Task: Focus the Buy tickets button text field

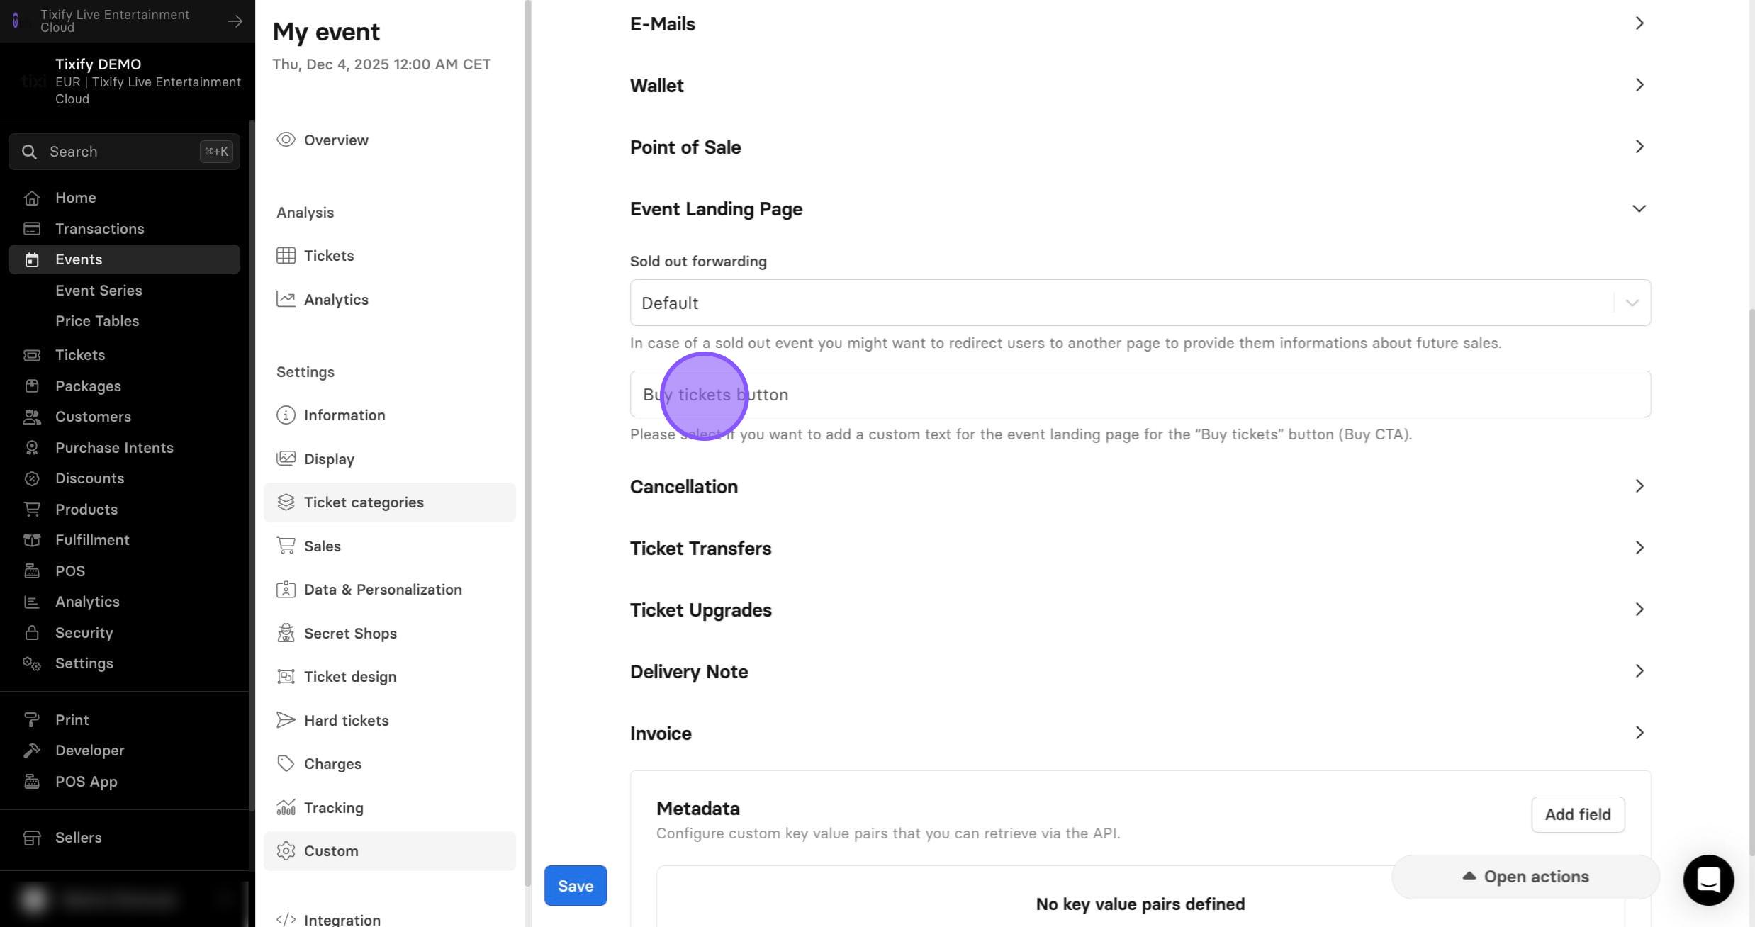Action: (1140, 394)
